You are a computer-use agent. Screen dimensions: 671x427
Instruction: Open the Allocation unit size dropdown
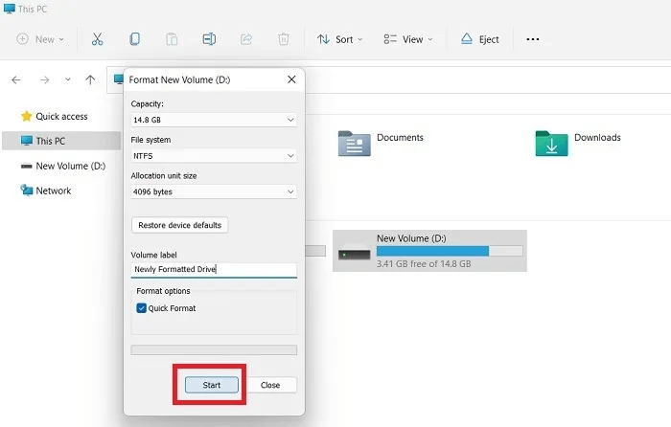(214, 191)
